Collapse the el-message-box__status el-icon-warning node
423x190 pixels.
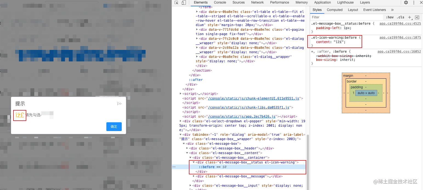click(x=194, y=162)
